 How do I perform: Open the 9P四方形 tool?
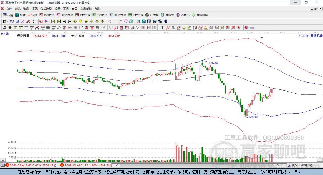(65, 15)
